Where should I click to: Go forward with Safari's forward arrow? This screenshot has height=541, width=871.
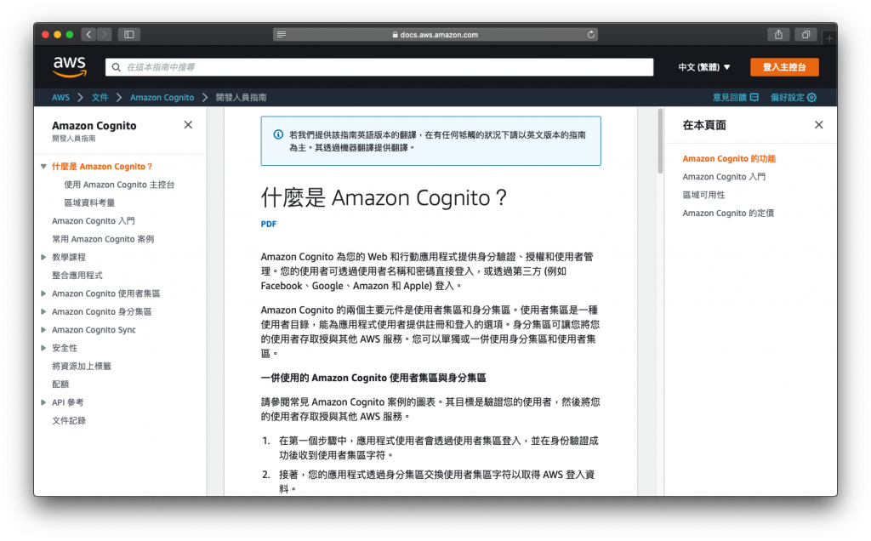coord(104,34)
